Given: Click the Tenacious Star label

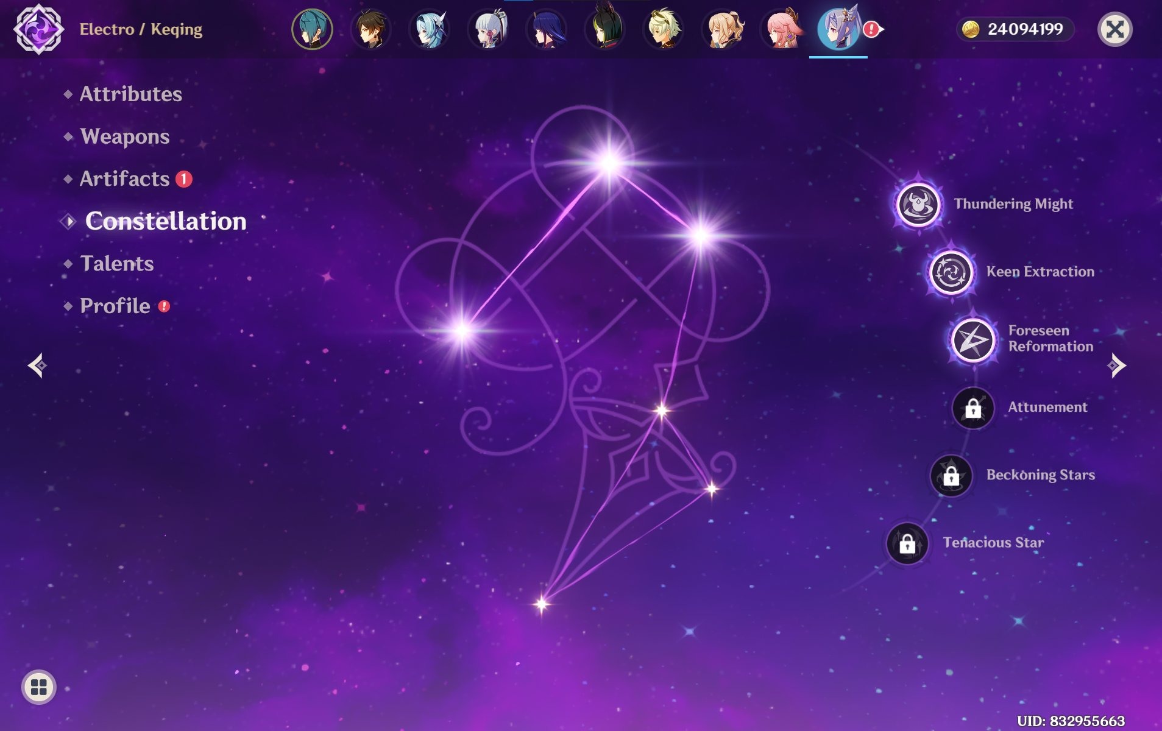Looking at the screenshot, I should (993, 542).
